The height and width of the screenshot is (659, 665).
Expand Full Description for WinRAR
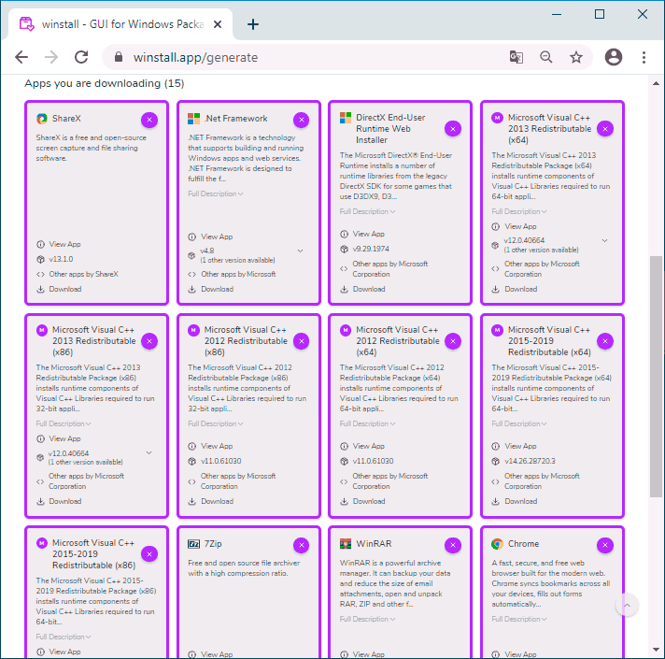click(x=367, y=619)
